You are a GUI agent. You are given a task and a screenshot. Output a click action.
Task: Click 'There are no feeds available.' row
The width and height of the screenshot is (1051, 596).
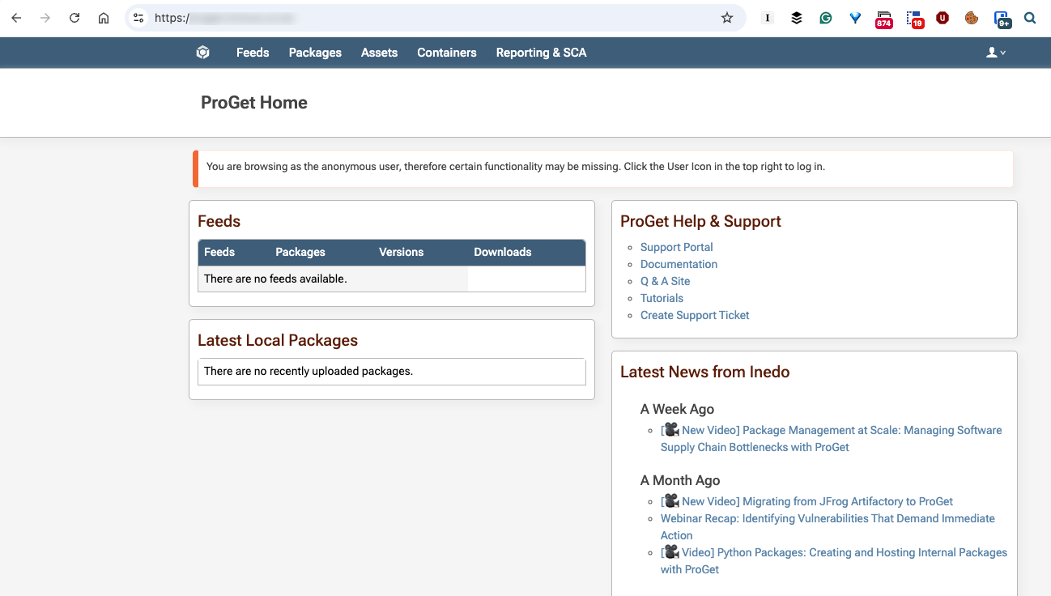392,279
